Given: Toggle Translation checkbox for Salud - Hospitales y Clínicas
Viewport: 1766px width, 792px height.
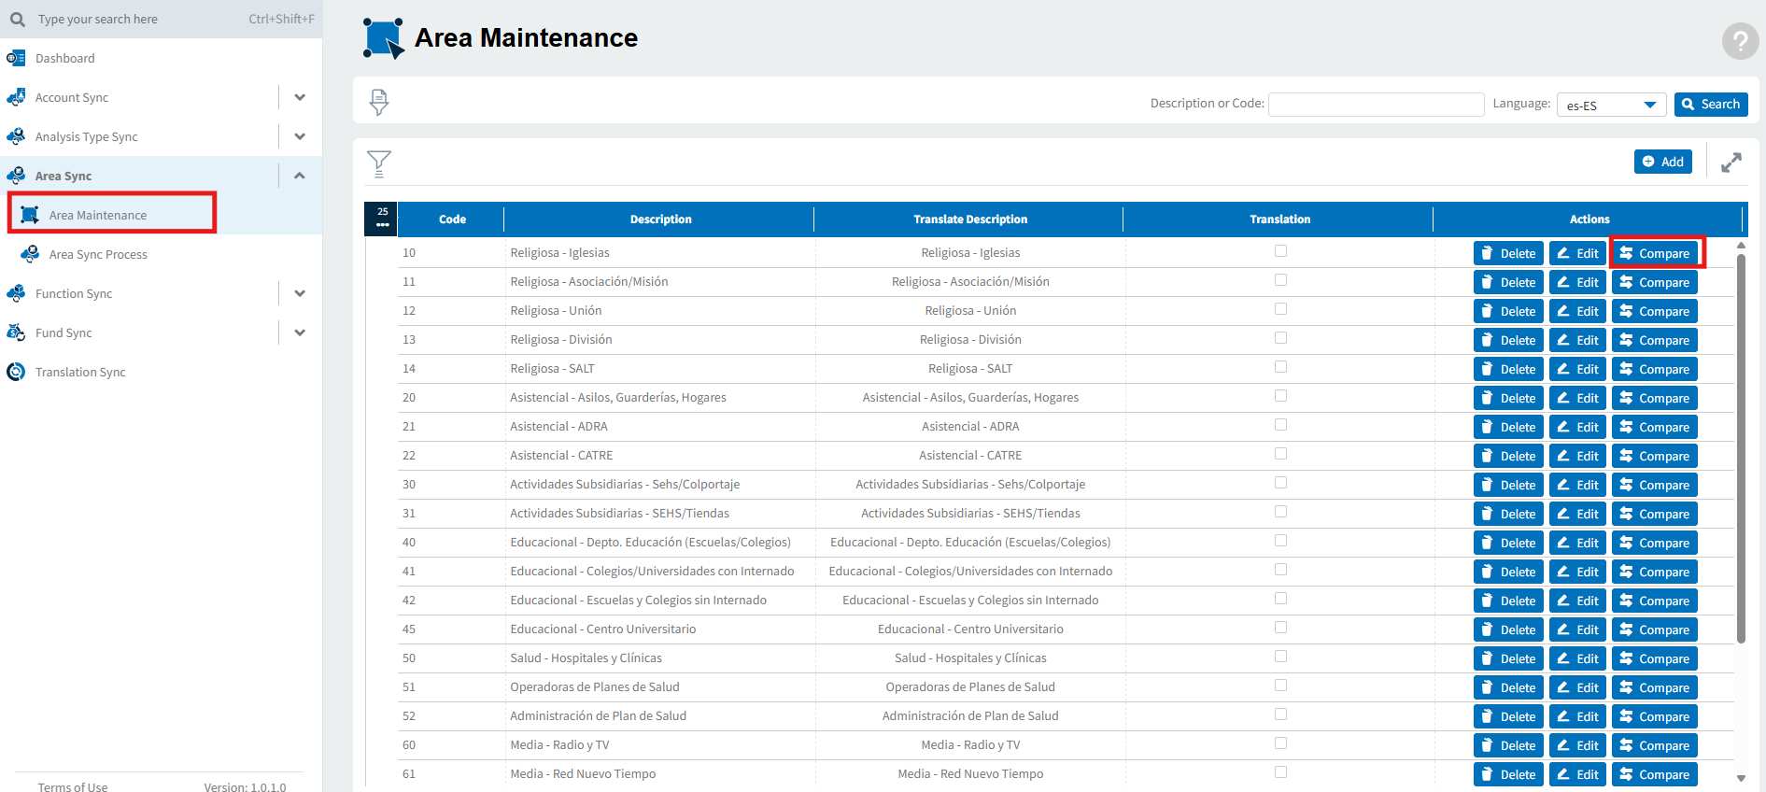Looking at the screenshot, I should click(x=1280, y=657).
